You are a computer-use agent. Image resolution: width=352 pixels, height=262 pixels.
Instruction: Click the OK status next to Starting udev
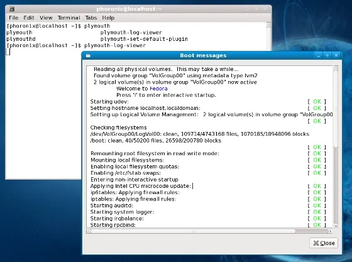click(317, 102)
